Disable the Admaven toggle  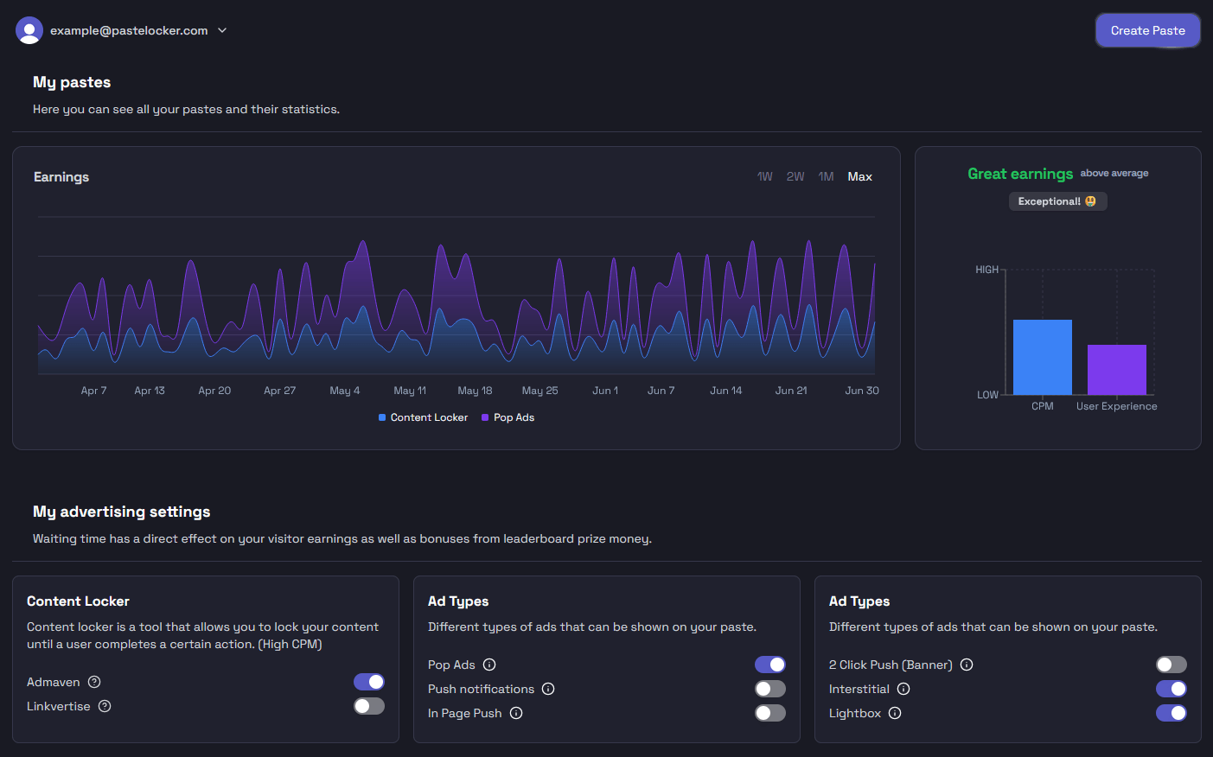pyautogui.click(x=369, y=682)
